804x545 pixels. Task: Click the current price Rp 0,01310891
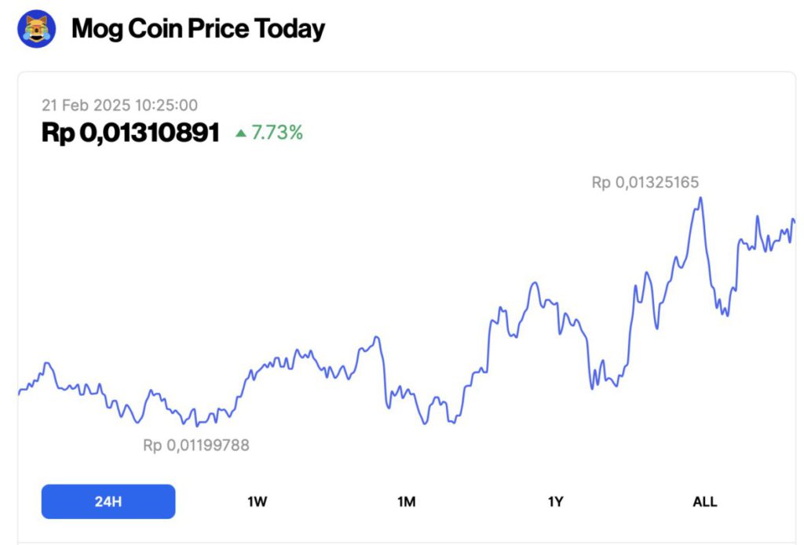tap(130, 133)
